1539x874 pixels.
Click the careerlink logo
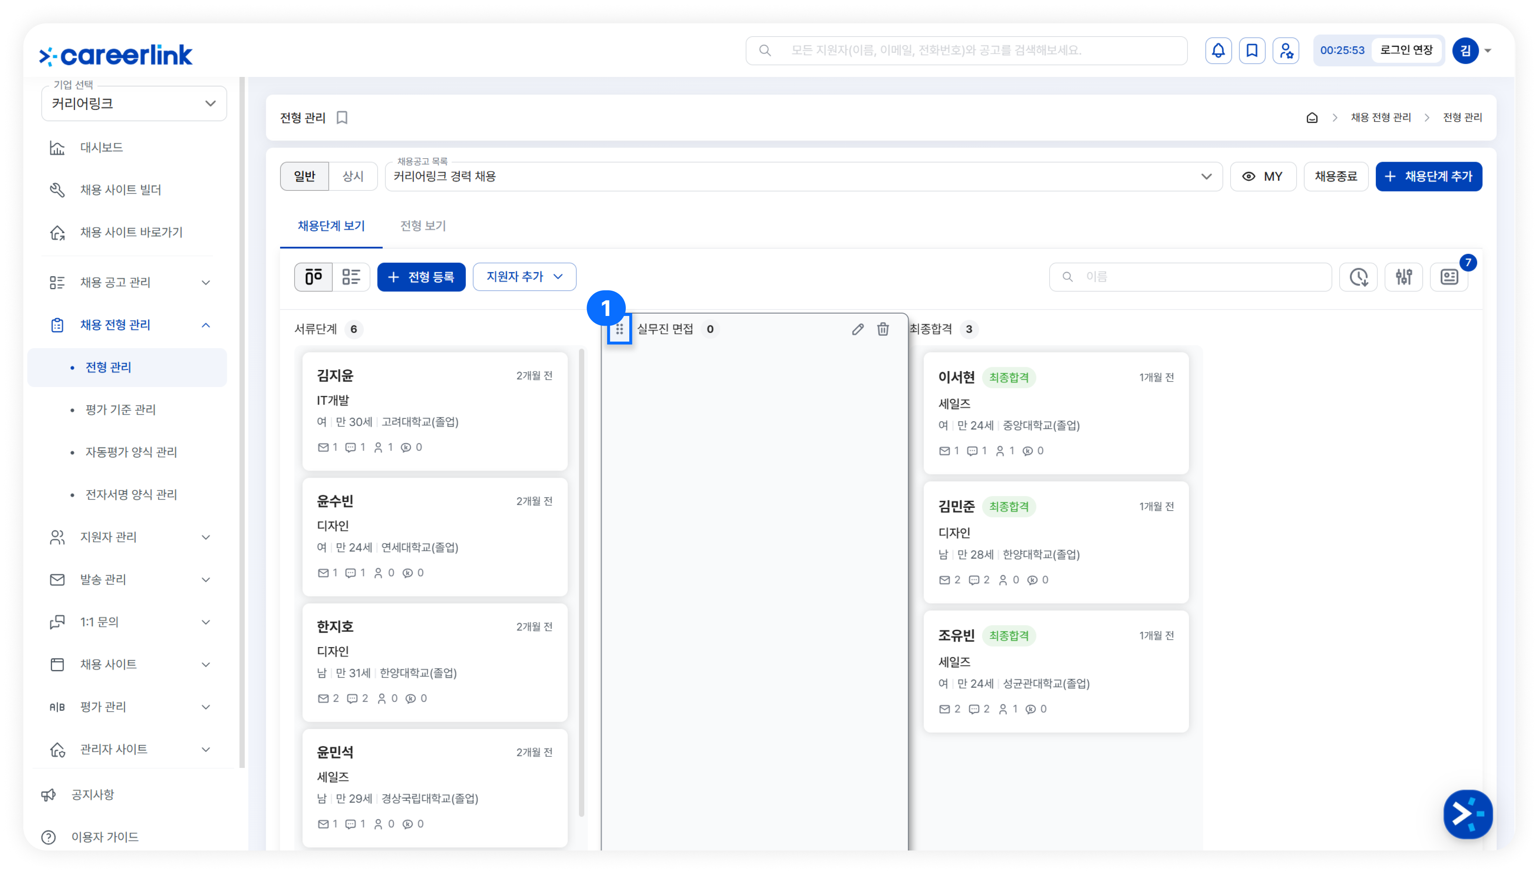pyautogui.click(x=116, y=55)
